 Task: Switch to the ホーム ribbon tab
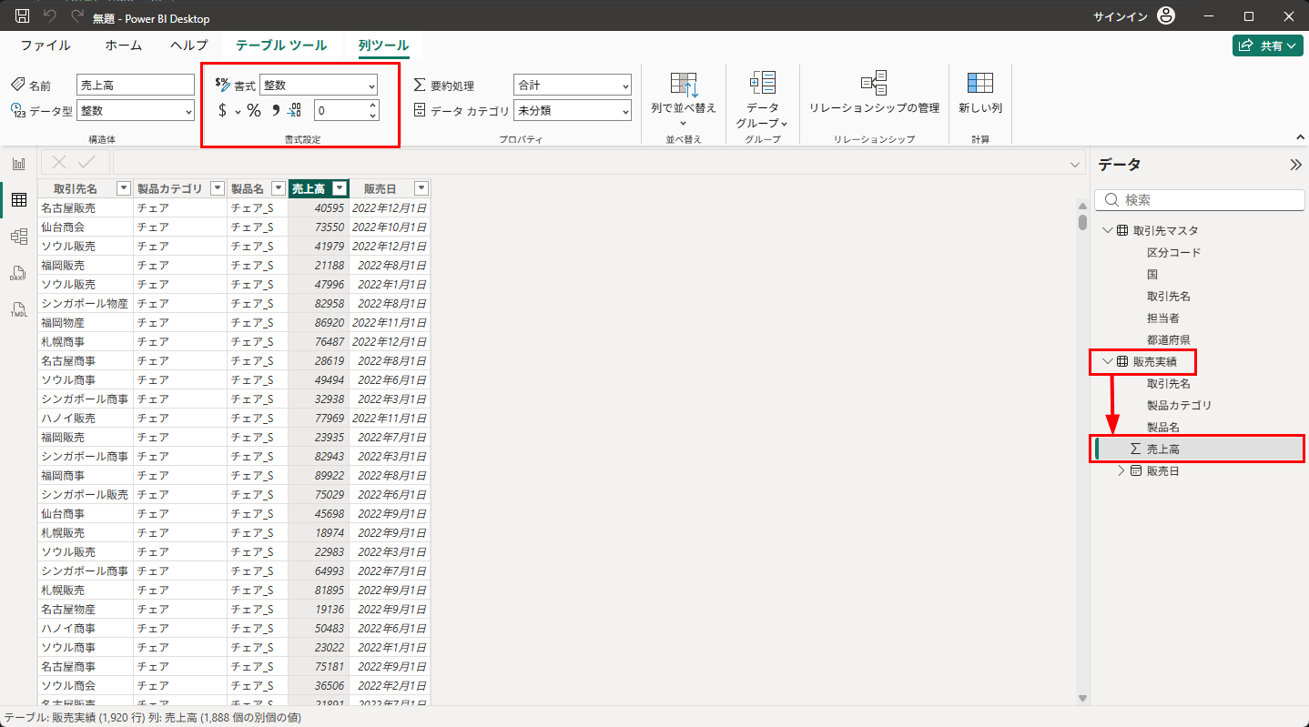pyautogui.click(x=123, y=45)
